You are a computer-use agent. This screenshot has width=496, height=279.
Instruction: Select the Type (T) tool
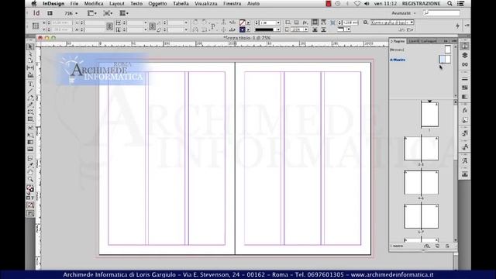[30, 84]
